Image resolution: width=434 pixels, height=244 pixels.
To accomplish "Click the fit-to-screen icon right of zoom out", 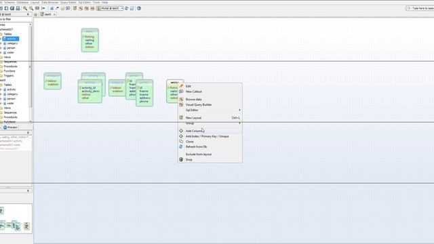I will pyautogui.click(x=37, y=8).
